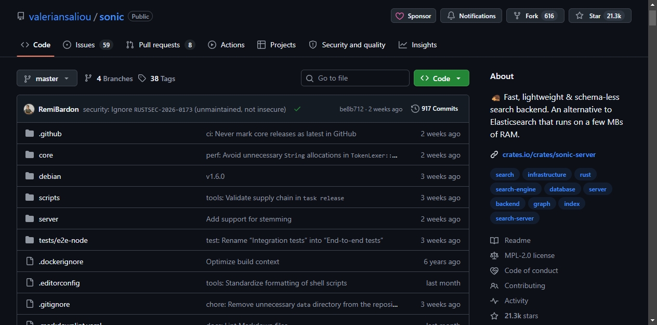Fork the repository with the Fork button

(535, 16)
